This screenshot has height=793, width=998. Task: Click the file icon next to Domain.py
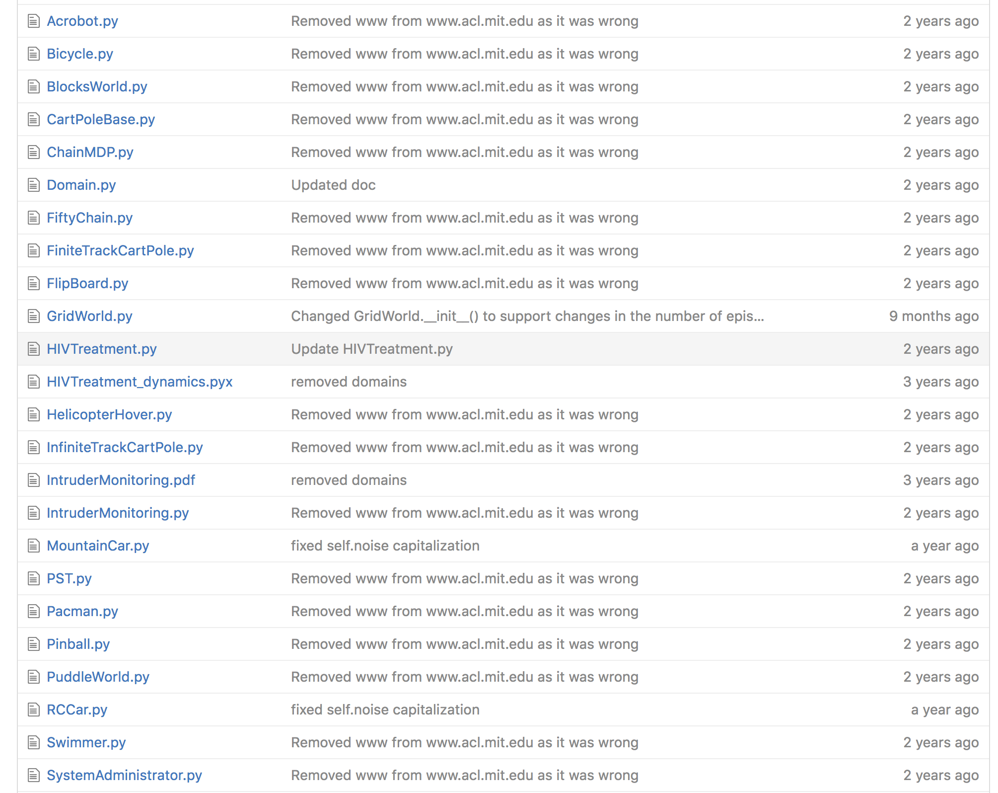click(33, 185)
